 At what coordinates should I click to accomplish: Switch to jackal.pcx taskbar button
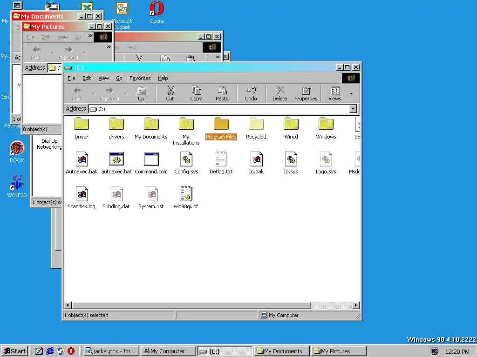click(x=111, y=351)
